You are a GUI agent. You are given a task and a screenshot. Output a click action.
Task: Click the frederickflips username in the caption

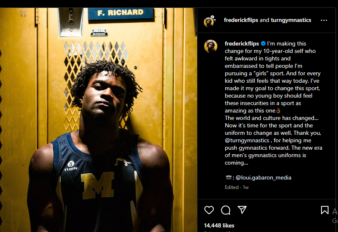[242, 43]
